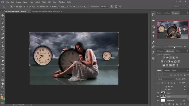189x106 pixels.
Task: Close the Untitled-3 document tab
Action: tap(62, 11)
